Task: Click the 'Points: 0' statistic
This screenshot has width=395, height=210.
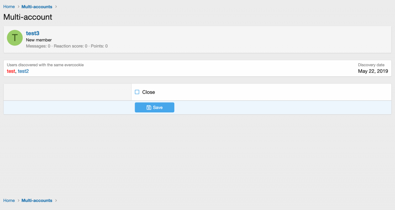Action: [x=99, y=46]
